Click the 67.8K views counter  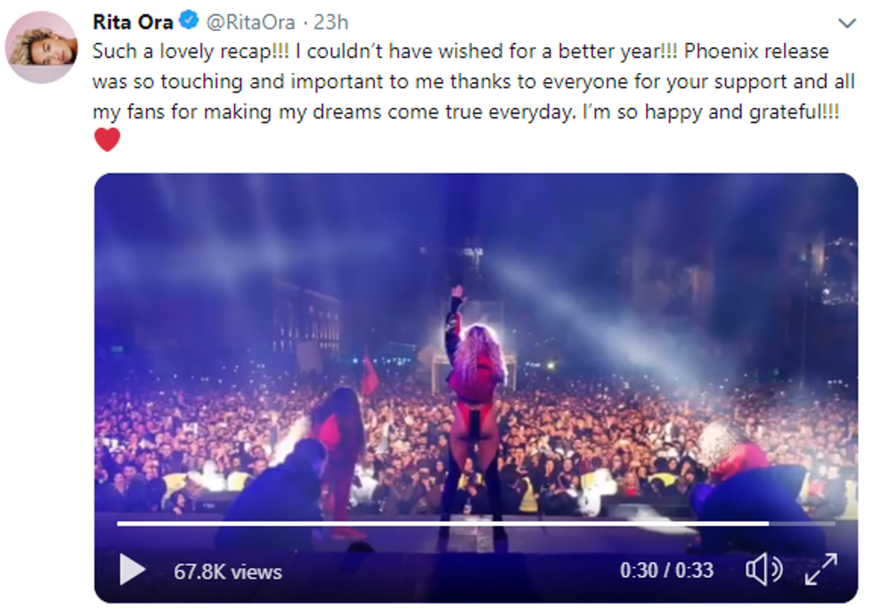tap(227, 571)
